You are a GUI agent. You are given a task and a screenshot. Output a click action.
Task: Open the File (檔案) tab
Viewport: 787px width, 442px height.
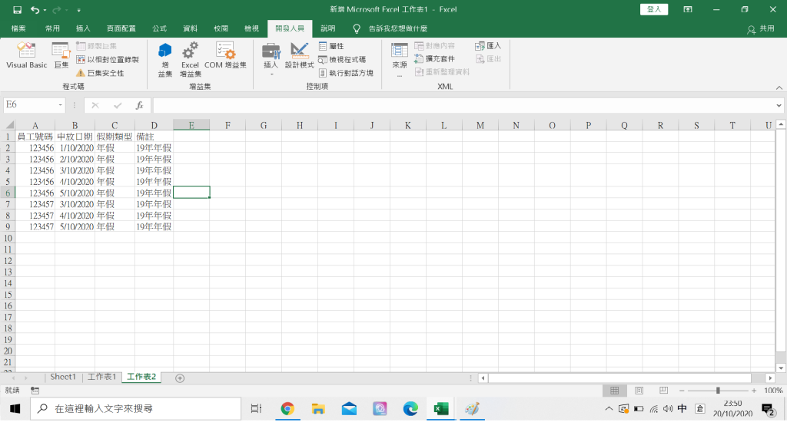coord(18,28)
